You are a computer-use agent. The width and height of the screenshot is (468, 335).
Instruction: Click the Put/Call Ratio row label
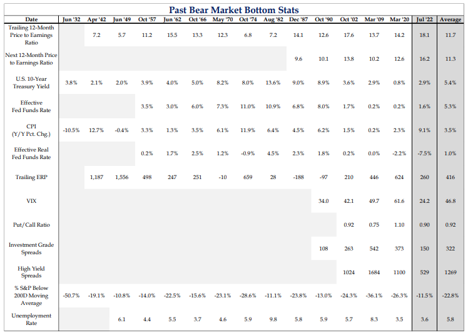(x=31, y=225)
